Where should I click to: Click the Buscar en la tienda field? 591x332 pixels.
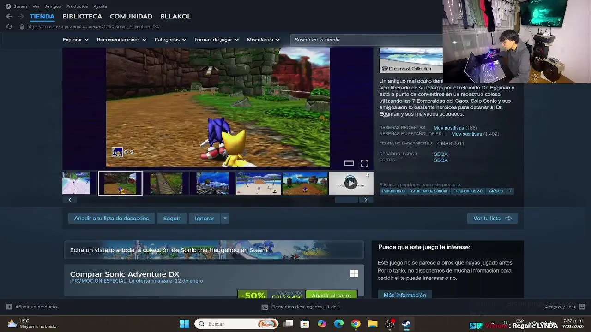coord(366,40)
